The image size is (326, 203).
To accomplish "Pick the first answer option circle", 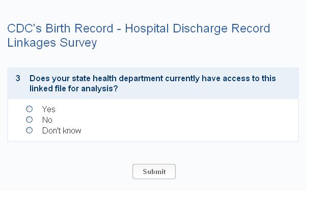I will pyautogui.click(x=29, y=109).
